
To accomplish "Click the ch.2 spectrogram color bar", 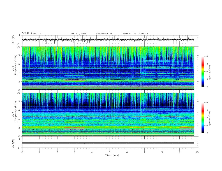I will 203,118.
